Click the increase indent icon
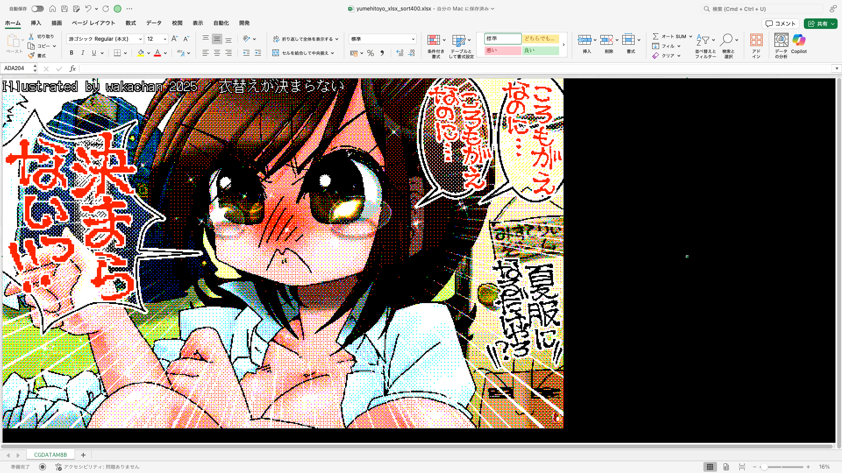The width and height of the screenshot is (842, 473). [258, 53]
